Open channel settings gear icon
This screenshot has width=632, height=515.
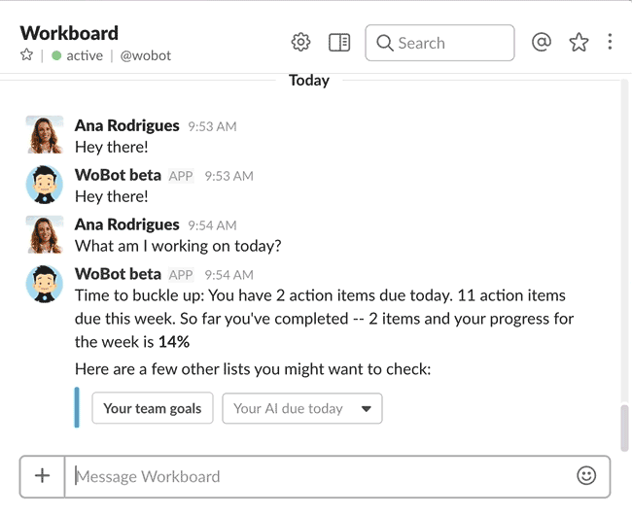point(300,43)
